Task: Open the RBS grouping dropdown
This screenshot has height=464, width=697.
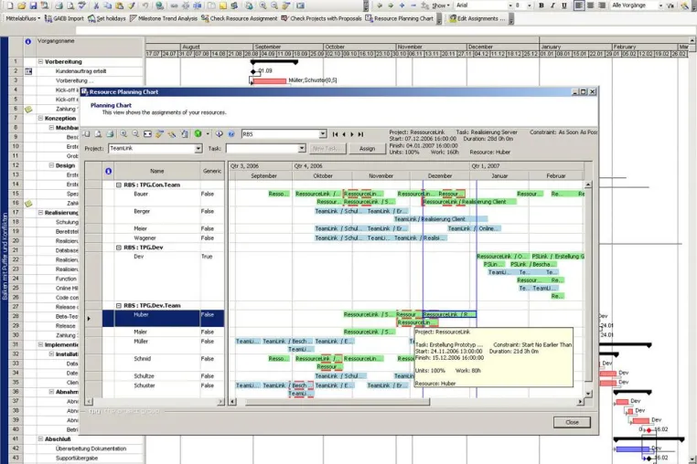Action: click(x=323, y=134)
